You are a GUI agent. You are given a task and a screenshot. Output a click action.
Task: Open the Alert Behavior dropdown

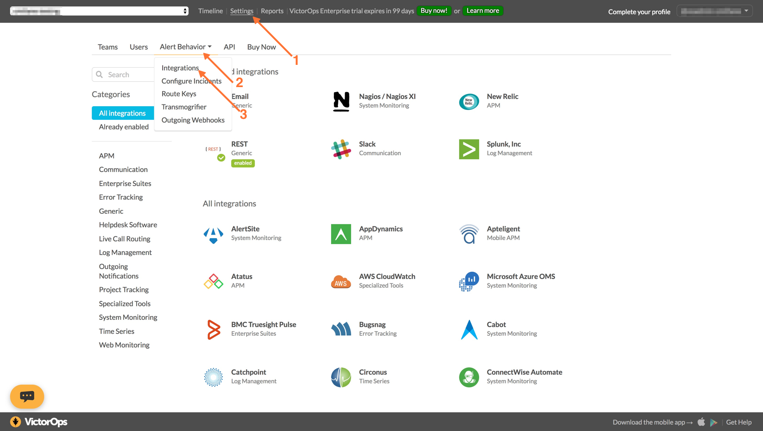tap(185, 46)
